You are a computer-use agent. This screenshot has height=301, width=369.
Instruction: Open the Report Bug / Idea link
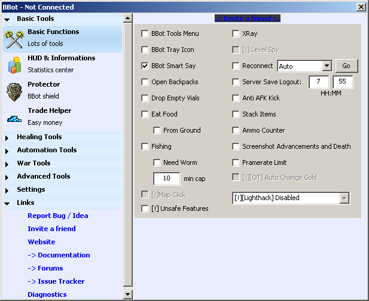click(57, 216)
